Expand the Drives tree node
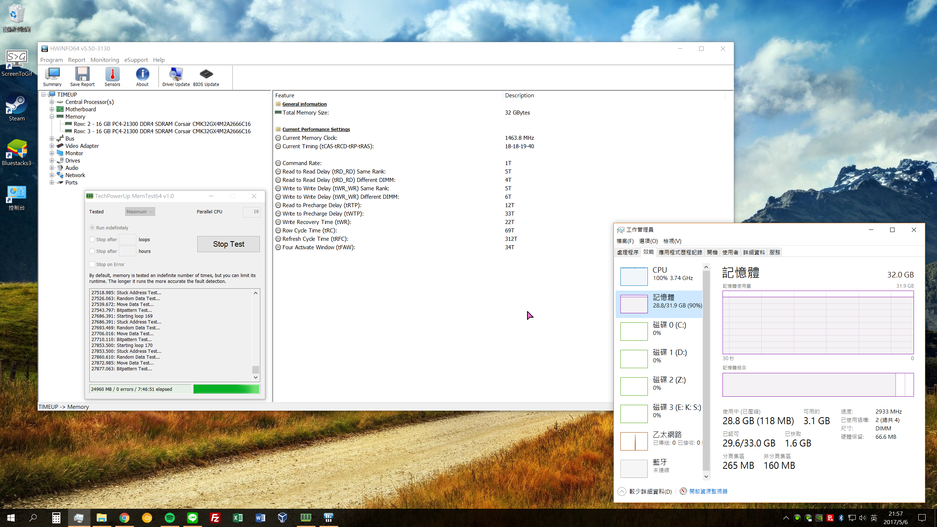The image size is (937, 527). point(52,160)
